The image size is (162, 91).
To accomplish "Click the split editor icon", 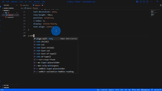I will [161, 5].
